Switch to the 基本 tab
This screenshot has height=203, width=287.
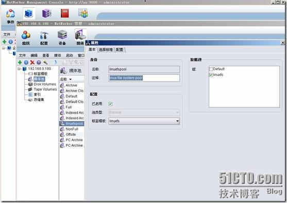92,50
